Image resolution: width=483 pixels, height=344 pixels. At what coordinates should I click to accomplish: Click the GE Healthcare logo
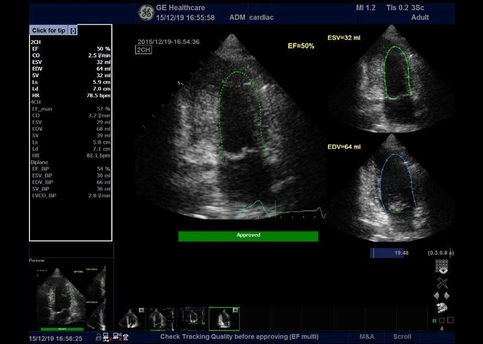(x=145, y=12)
